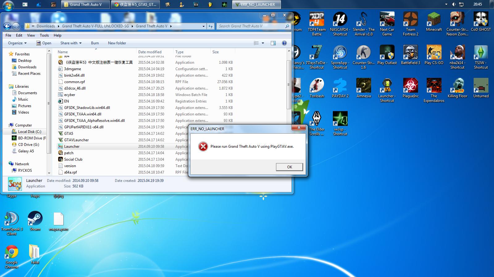Screen dimensions: 494x277
Task: Open The Elder Scrolls desktop icon
Action: [x=316, y=124]
